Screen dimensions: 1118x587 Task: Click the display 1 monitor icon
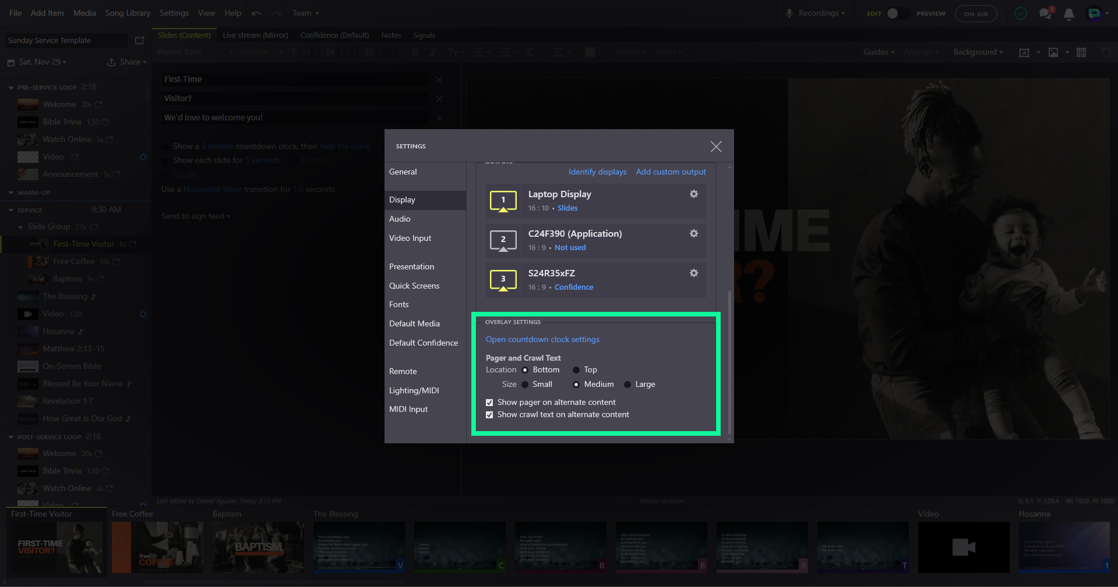[x=503, y=201]
